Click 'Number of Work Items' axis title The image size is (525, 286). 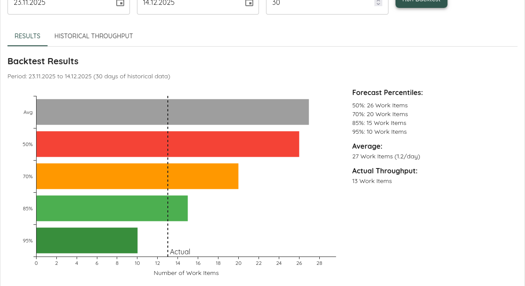point(186,273)
